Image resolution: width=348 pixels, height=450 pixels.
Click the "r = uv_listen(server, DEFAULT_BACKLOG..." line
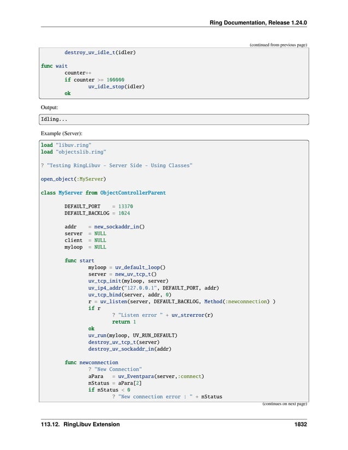tap(182, 302)
